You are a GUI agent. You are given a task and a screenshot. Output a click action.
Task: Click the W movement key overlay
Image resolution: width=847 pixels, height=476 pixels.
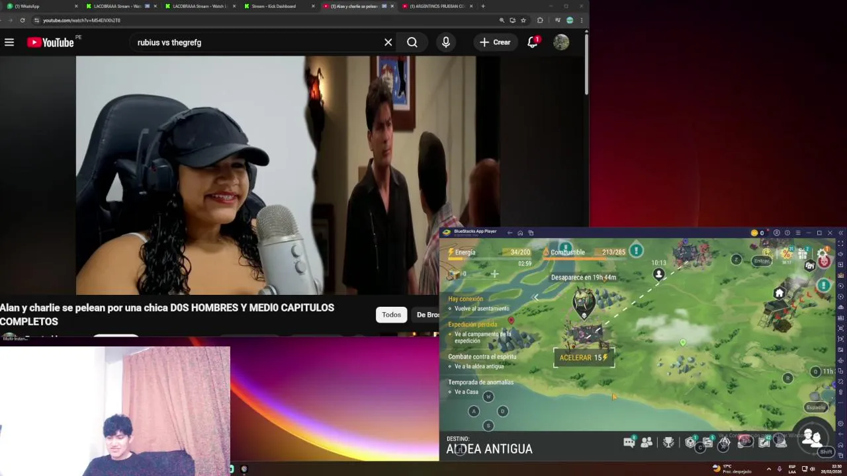(x=488, y=397)
